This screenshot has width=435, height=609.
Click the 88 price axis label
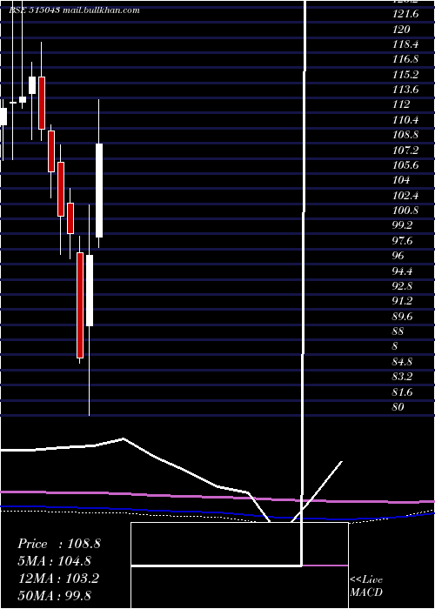[398, 331]
